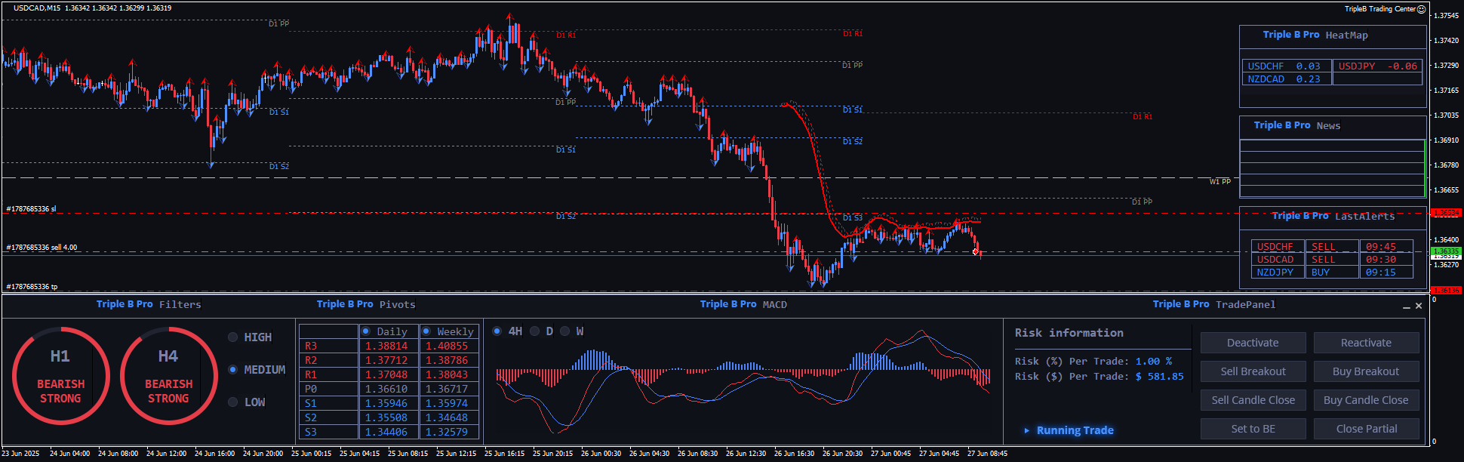Click the TripleB Trading Center smiley icon

click(x=1421, y=9)
